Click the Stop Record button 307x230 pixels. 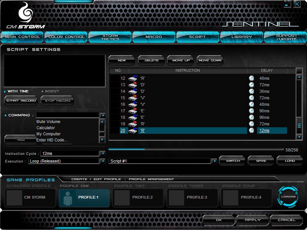coord(57,100)
